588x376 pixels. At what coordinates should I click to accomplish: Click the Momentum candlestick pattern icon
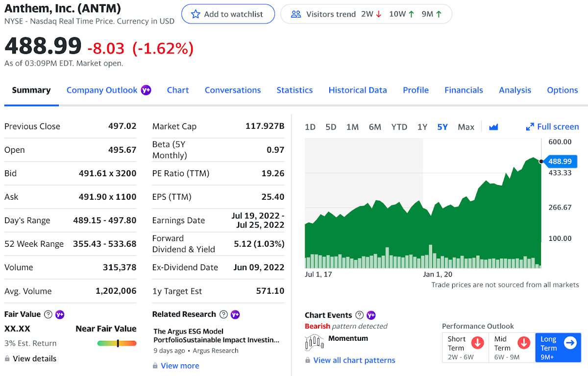[314, 342]
